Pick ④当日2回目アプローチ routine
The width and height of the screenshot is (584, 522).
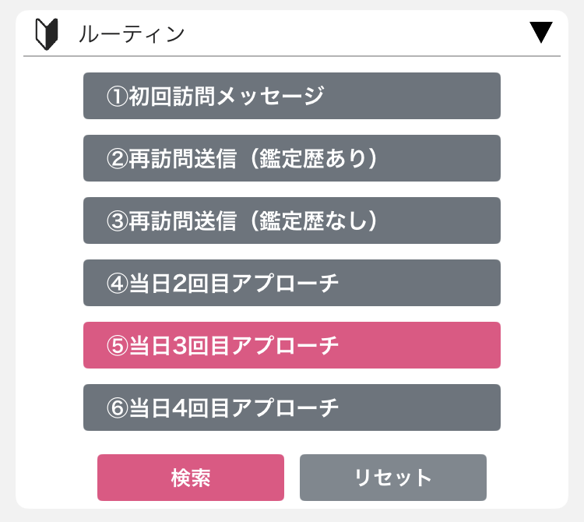(292, 283)
